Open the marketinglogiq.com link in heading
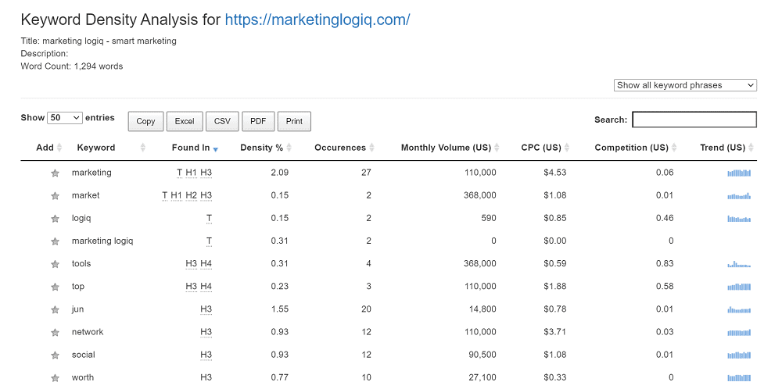The image size is (782, 382). click(x=317, y=20)
